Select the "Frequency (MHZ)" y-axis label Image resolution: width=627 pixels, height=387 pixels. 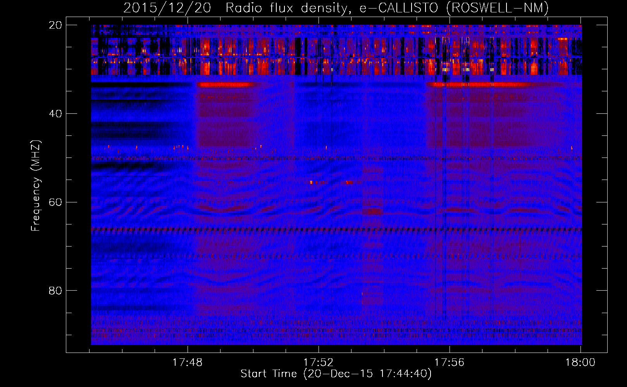36,186
